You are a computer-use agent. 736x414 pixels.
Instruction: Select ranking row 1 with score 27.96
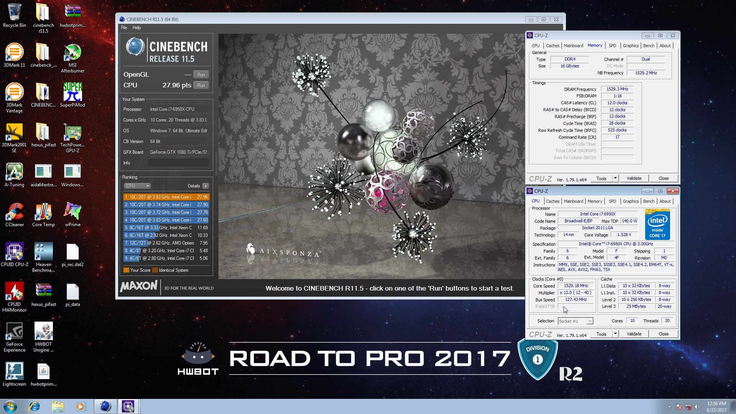[166, 197]
